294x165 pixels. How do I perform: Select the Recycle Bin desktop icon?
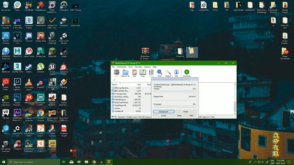tap(6, 6)
